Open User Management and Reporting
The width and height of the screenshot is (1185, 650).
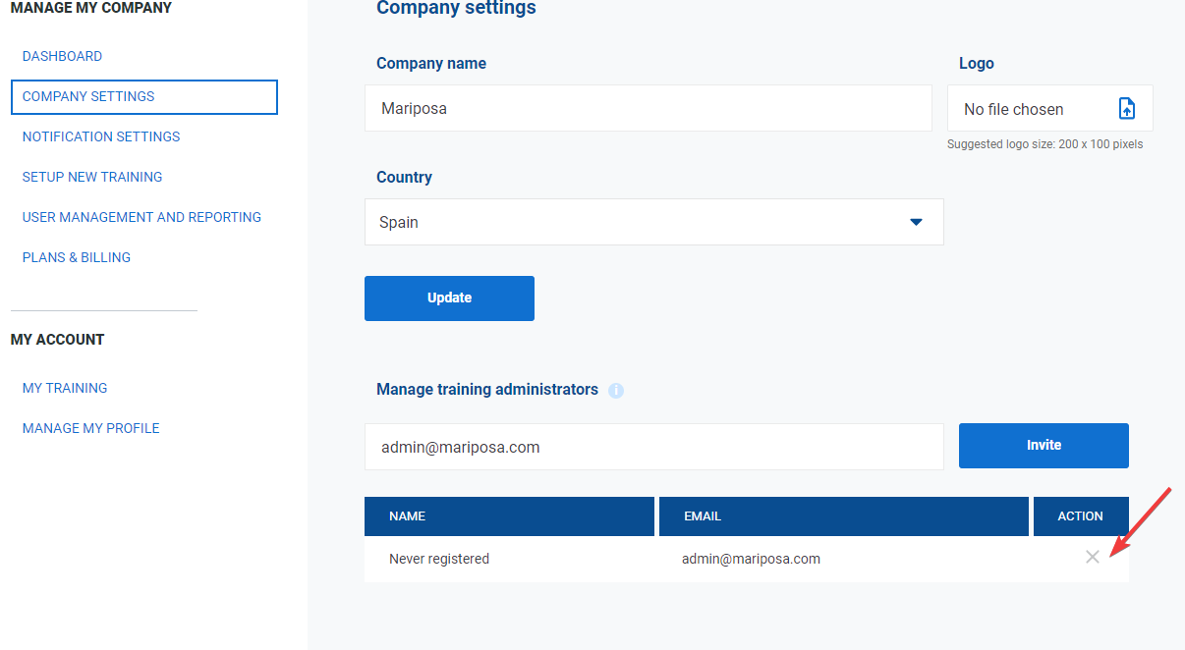141,217
